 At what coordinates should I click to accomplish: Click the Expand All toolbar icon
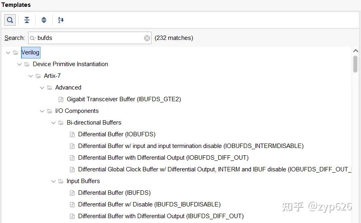44,20
